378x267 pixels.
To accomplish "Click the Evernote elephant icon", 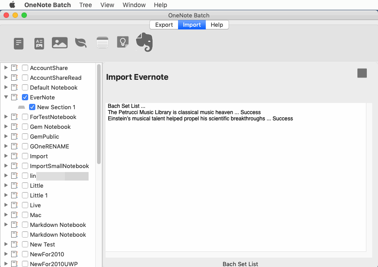I will (x=144, y=42).
